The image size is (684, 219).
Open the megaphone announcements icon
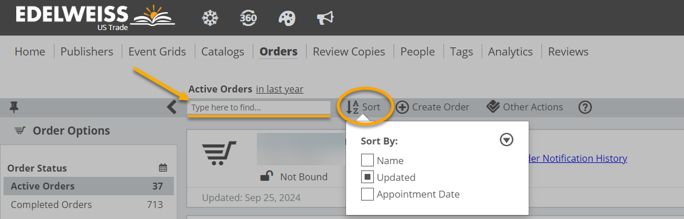[325, 18]
